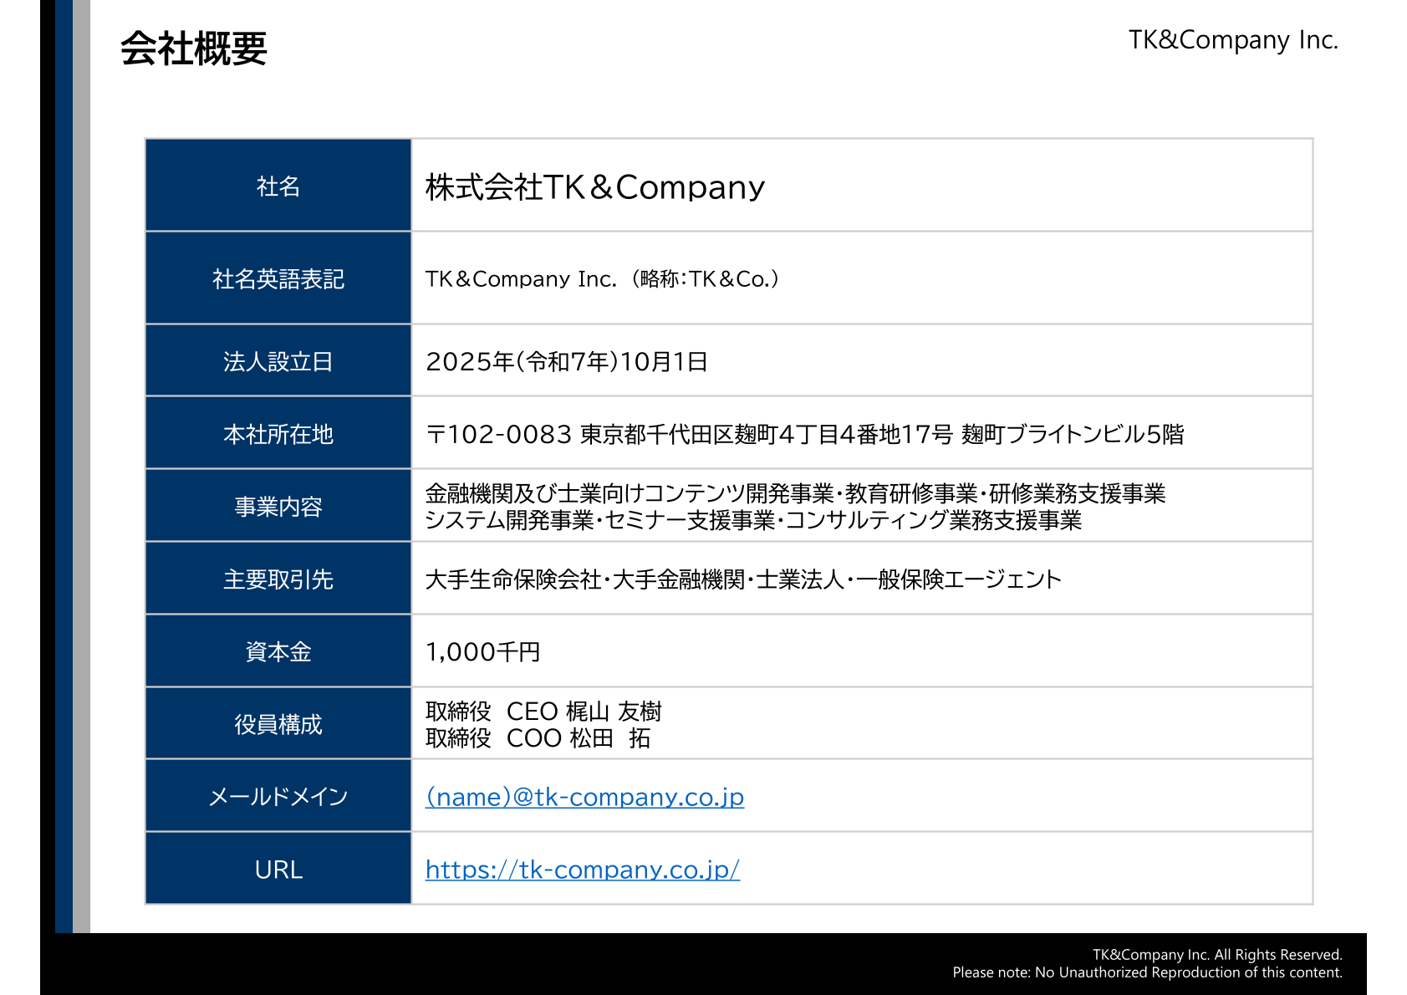The image size is (1407, 995).
Task: Click the 役員構成 label cell
Action: 278,724
